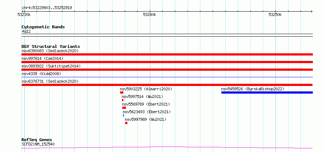Viewport: 323px width, 152px height.
Task: Click the 4q12 cytogenetic band bar
Action: pyautogui.click(x=167, y=35)
